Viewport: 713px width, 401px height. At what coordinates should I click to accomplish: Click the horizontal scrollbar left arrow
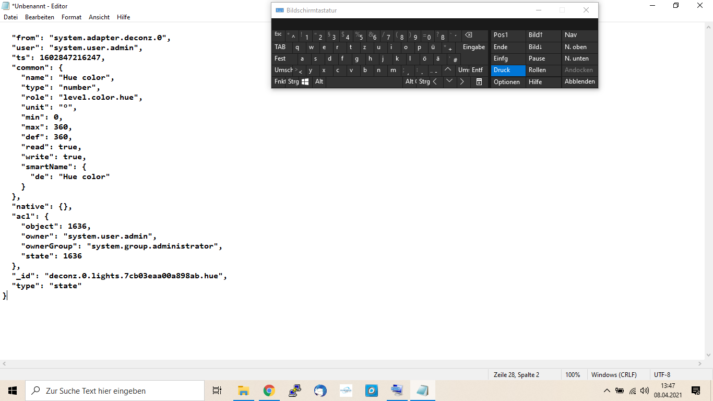pos(4,363)
